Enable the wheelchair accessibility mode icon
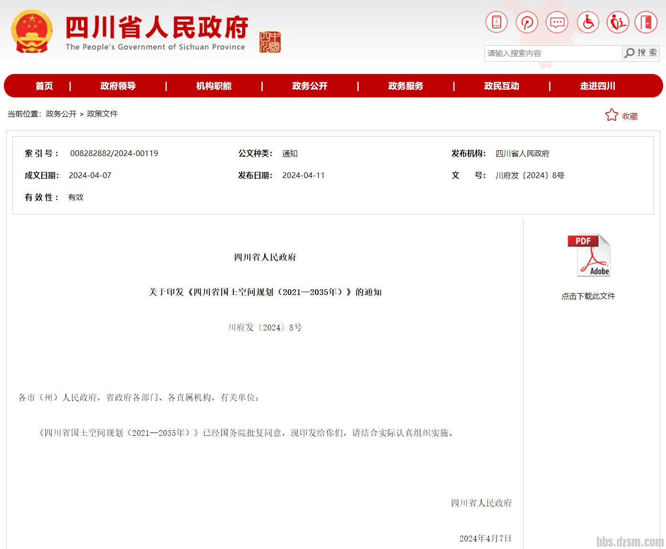Image resolution: width=666 pixels, height=549 pixels. (588, 22)
